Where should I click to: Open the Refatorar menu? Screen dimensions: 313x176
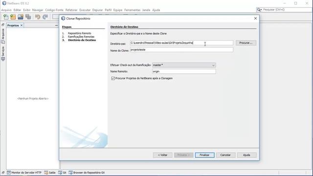point(71,10)
